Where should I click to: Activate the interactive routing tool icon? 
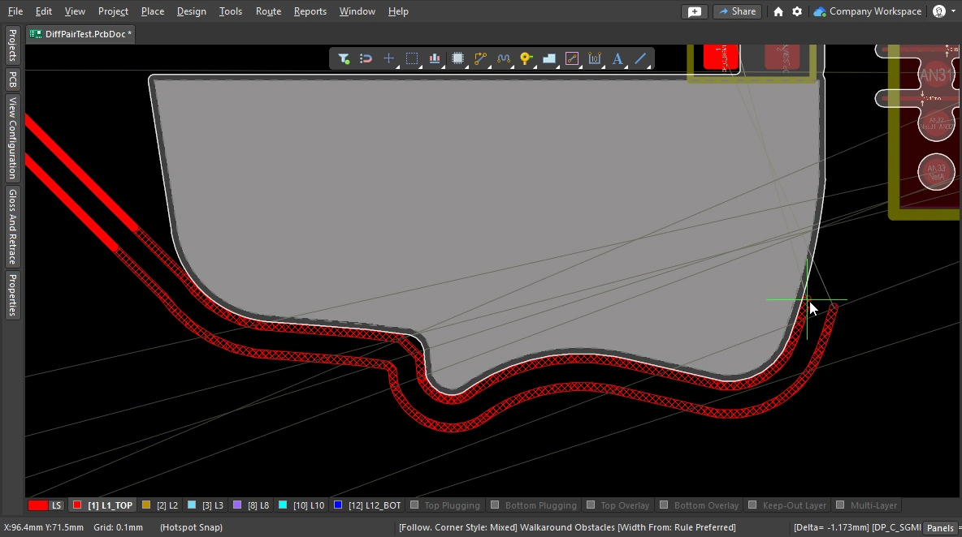coord(480,58)
